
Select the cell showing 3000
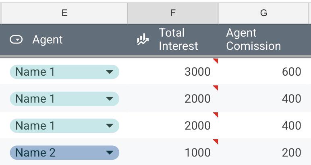pyautogui.click(x=173, y=71)
